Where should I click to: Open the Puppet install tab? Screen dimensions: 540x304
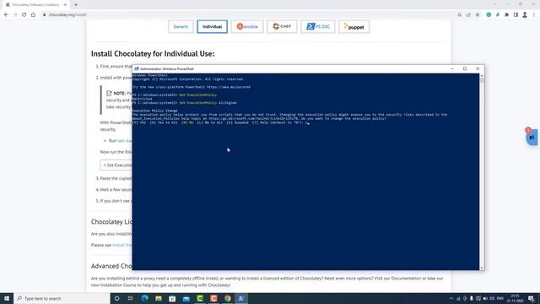354,26
